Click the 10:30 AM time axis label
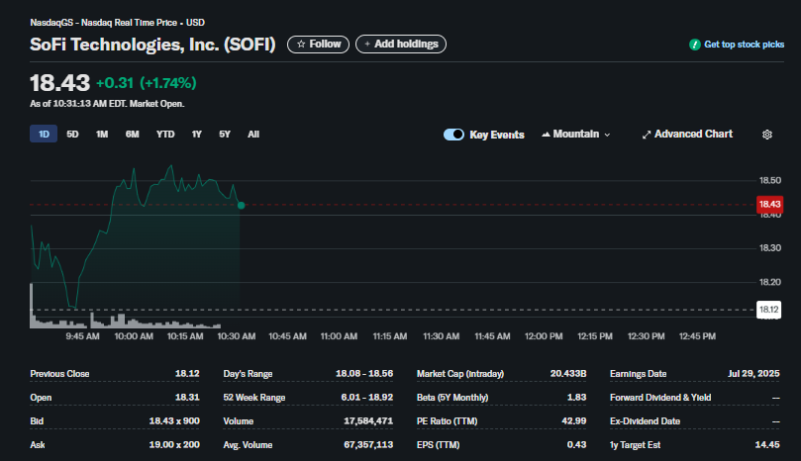This screenshot has width=801, height=461. pos(237,336)
